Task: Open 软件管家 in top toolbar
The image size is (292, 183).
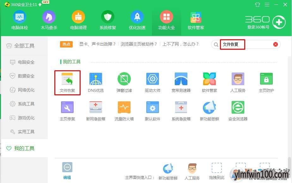Action: 196,21
